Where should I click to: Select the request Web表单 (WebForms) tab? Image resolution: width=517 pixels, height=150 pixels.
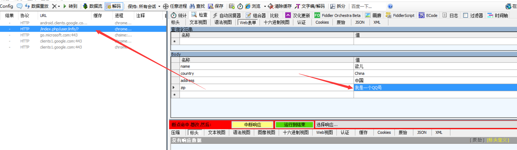click(248, 22)
